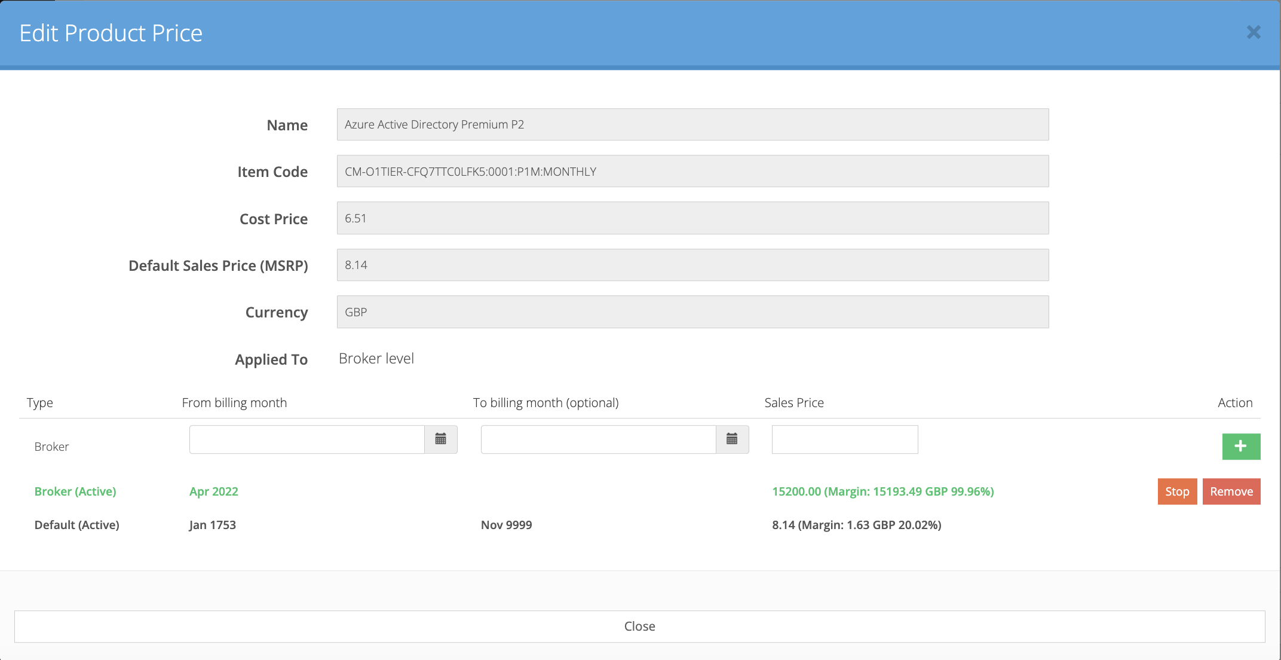This screenshot has height=660, width=1281.
Task: Click the 'Sales Price' column header
Action: point(794,402)
